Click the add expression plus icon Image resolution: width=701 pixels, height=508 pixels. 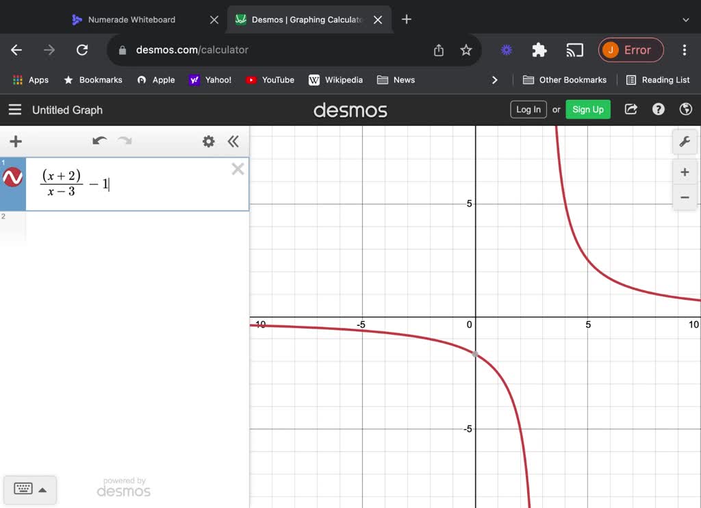(15, 142)
